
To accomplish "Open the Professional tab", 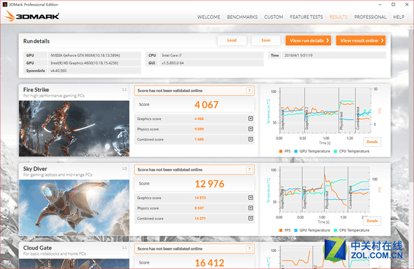I will click(370, 17).
